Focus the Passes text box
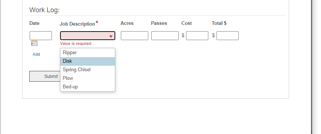321x134 pixels. pos(165,36)
